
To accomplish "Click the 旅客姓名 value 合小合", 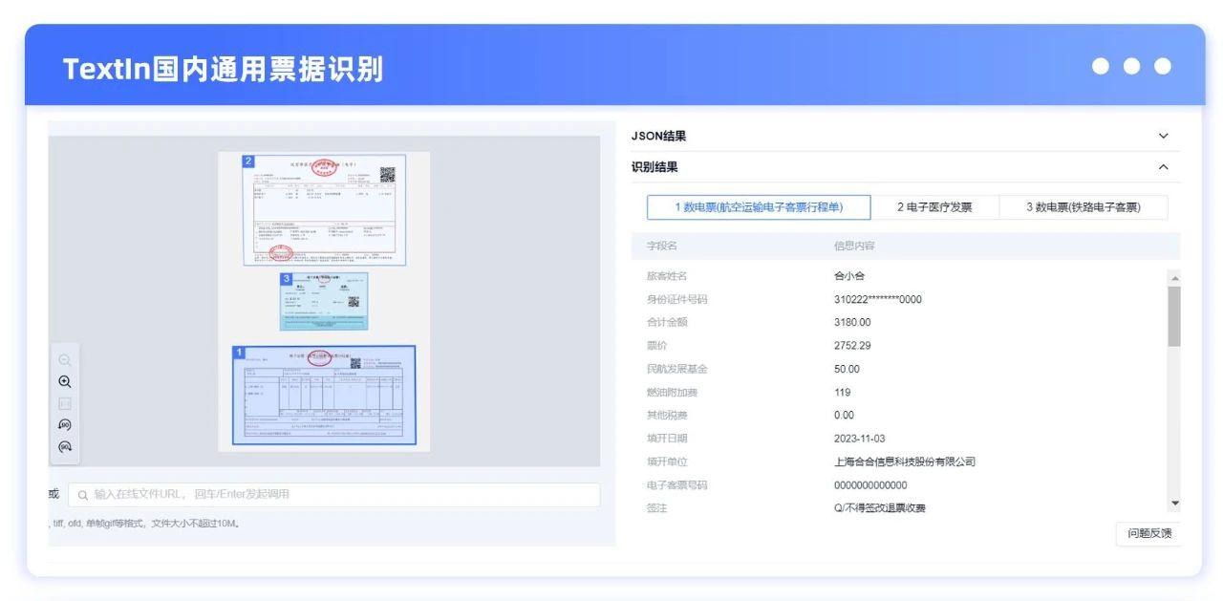I will [x=849, y=276].
